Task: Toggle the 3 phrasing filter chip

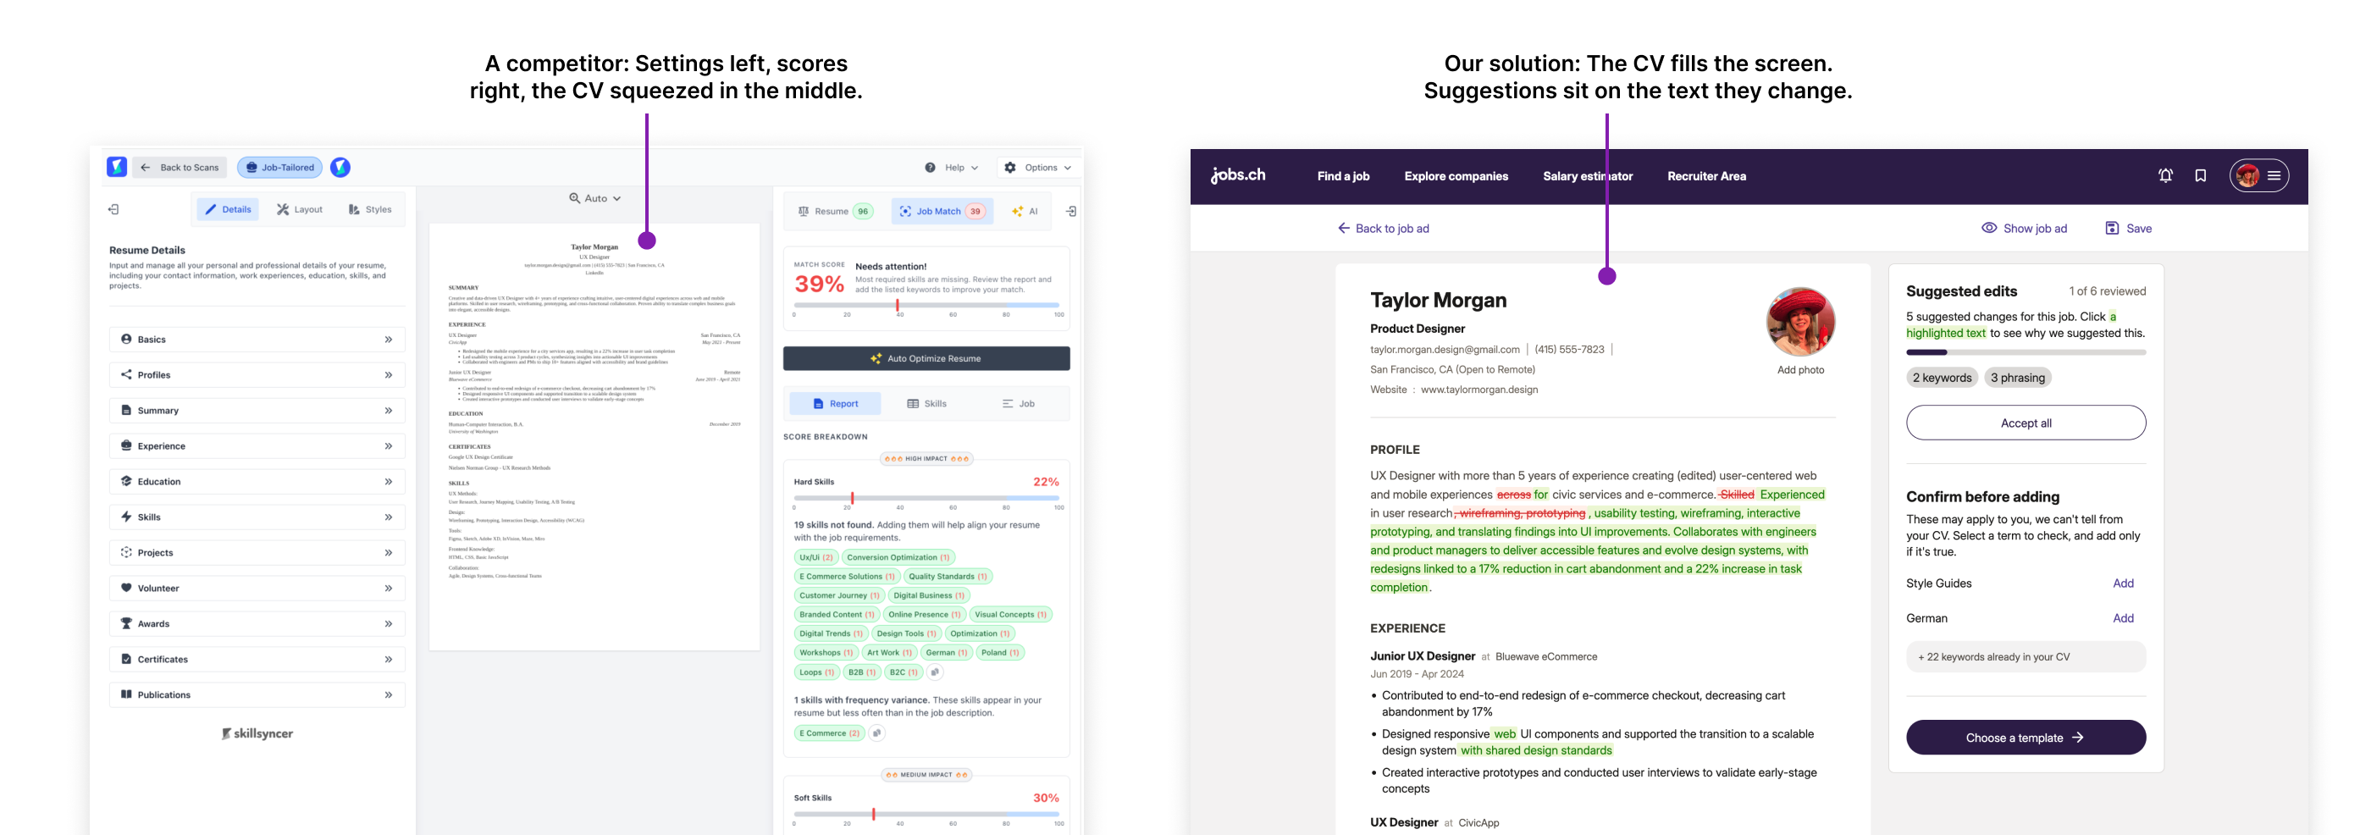Action: (2017, 378)
